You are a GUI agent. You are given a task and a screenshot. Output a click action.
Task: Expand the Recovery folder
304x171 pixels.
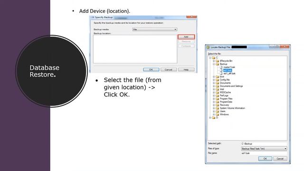coord(214,105)
